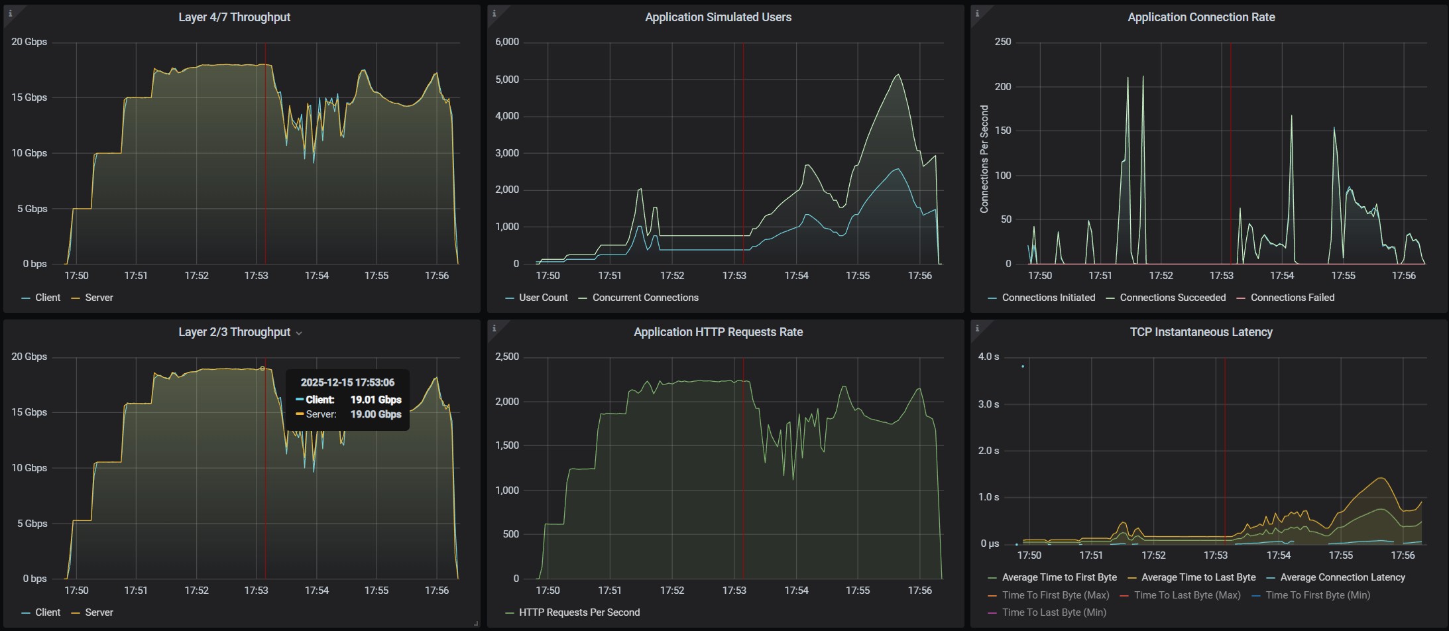The height and width of the screenshot is (631, 1449).
Task: Open the Application Connection Rate panel title menu
Action: [x=1201, y=17]
